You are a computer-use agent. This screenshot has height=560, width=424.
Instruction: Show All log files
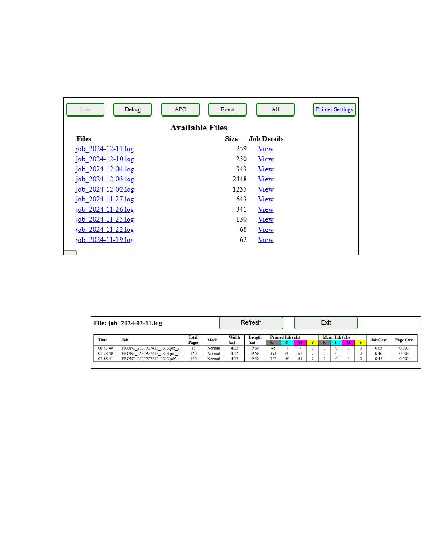click(275, 109)
